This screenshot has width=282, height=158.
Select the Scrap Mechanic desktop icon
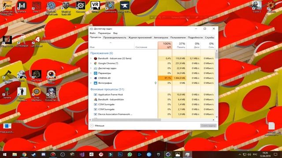tap(37, 94)
